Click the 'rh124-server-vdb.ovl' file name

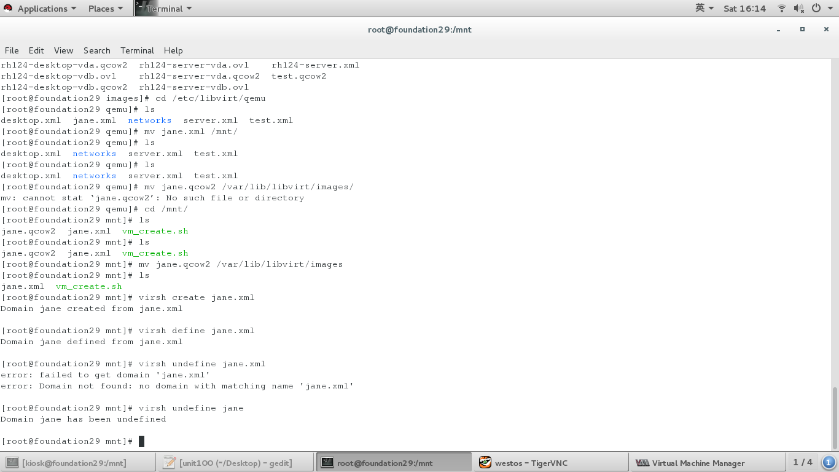point(194,87)
